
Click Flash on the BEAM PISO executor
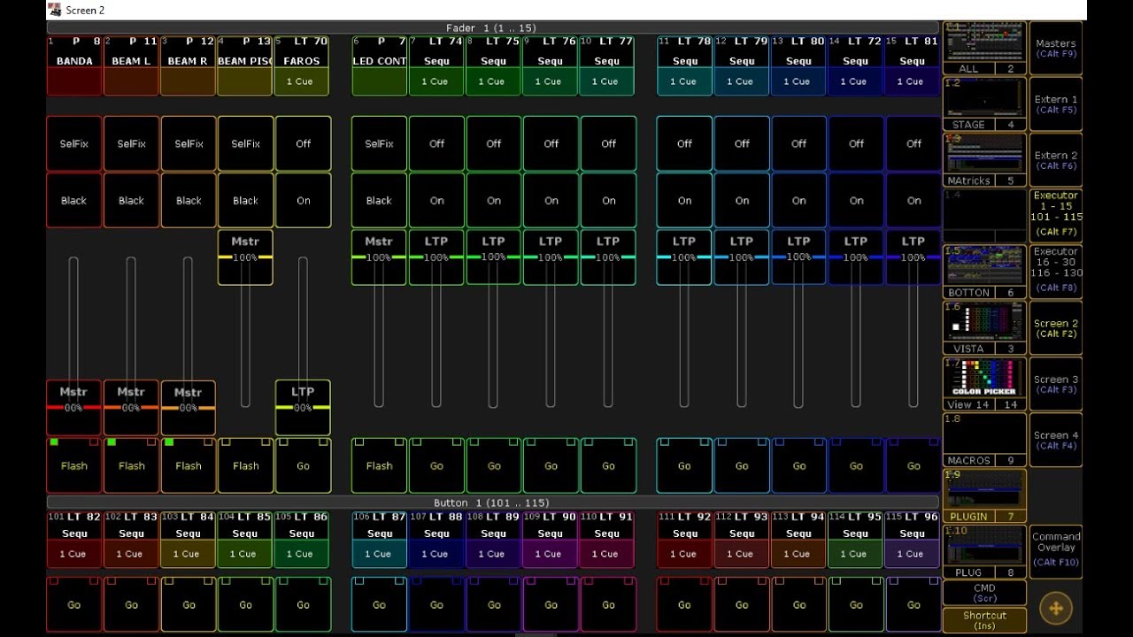pyautogui.click(x=245, y=465)
